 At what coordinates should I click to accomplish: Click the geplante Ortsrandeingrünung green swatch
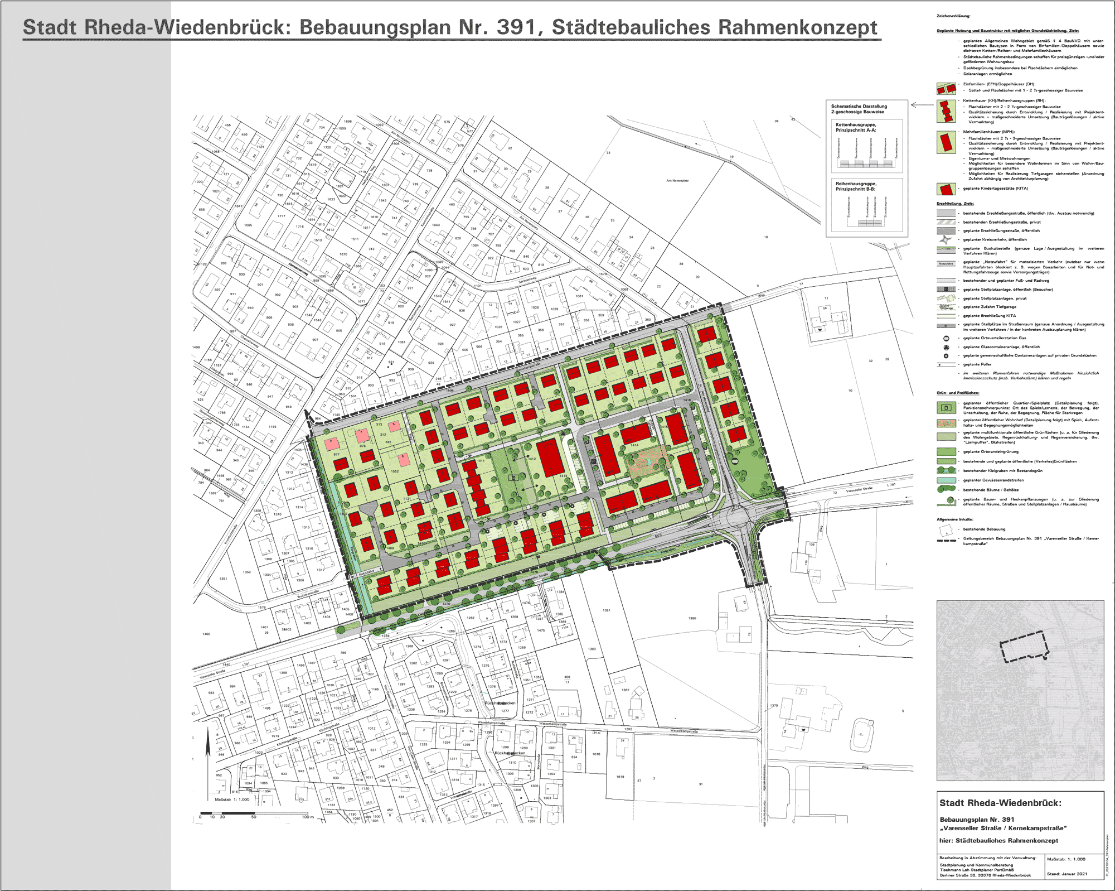pyautogui.click(x=946, y=451)
